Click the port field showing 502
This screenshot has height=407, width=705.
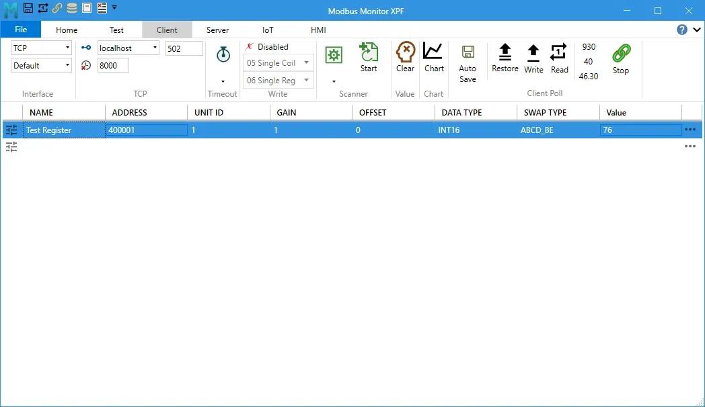[184, 48]
